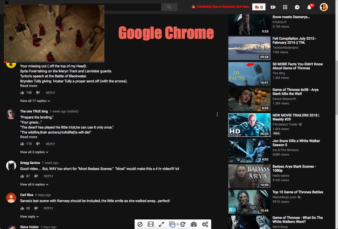The image size is (338, 229).
Task: Click Gregg Santos's Batman avatar
Action: pyautogui.click(x=11, y=166)
